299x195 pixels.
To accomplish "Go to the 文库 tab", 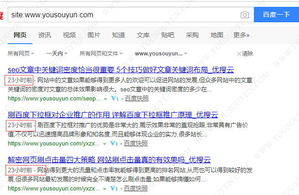I will [x=143, y=35].
